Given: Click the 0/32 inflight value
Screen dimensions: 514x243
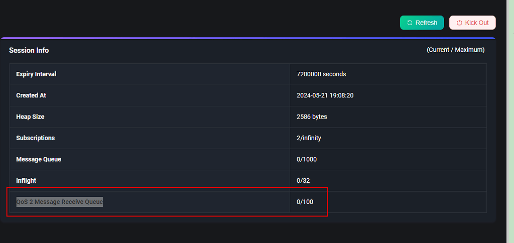Looking at the screenshot, I should click(304, 180).
